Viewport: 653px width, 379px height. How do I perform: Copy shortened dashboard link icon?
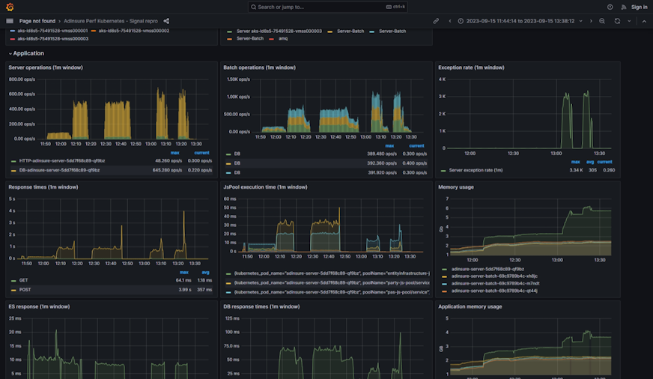(x=436, y=21)
